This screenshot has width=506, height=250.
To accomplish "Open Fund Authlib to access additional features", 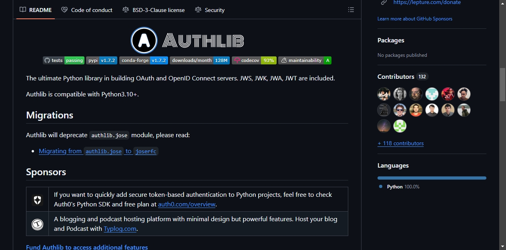I will pos(87,247).
